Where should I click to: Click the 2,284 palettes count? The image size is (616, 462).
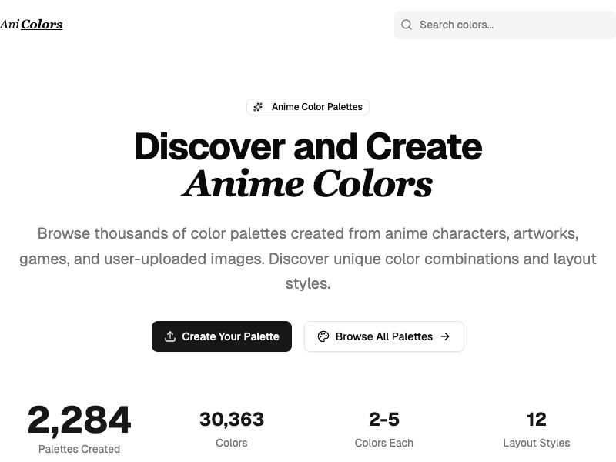(79, 420)
